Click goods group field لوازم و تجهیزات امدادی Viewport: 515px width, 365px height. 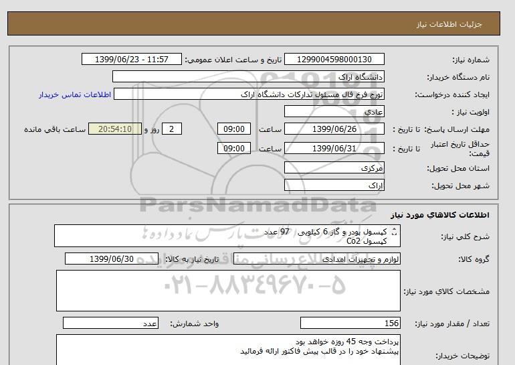click(x=317, y=259)
